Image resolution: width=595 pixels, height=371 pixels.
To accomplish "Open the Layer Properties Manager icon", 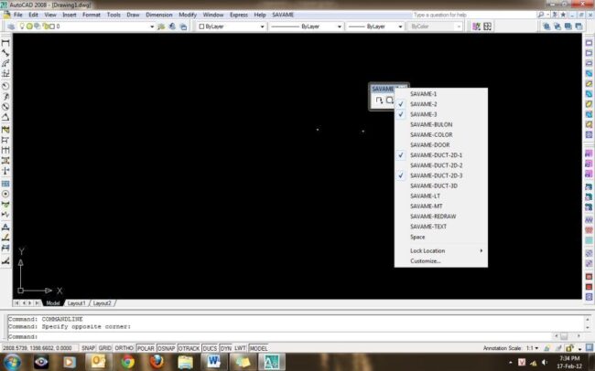I will pos(11,26).
